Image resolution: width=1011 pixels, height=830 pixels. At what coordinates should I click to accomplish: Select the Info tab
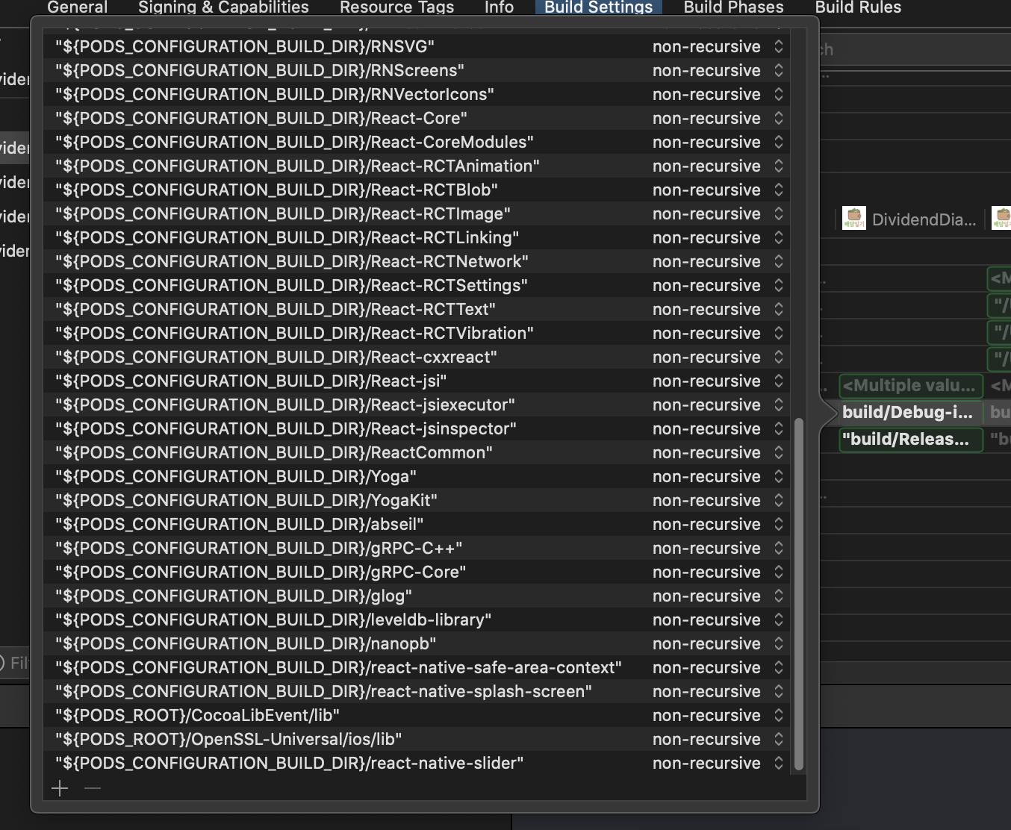coord(499,7)
